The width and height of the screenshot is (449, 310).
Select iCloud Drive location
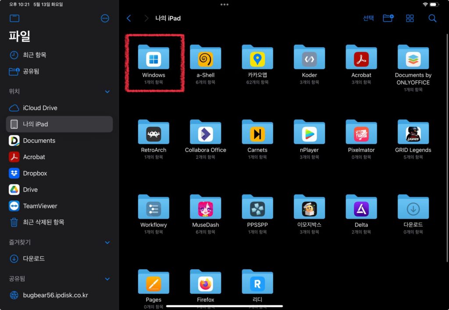pos(59,108)
